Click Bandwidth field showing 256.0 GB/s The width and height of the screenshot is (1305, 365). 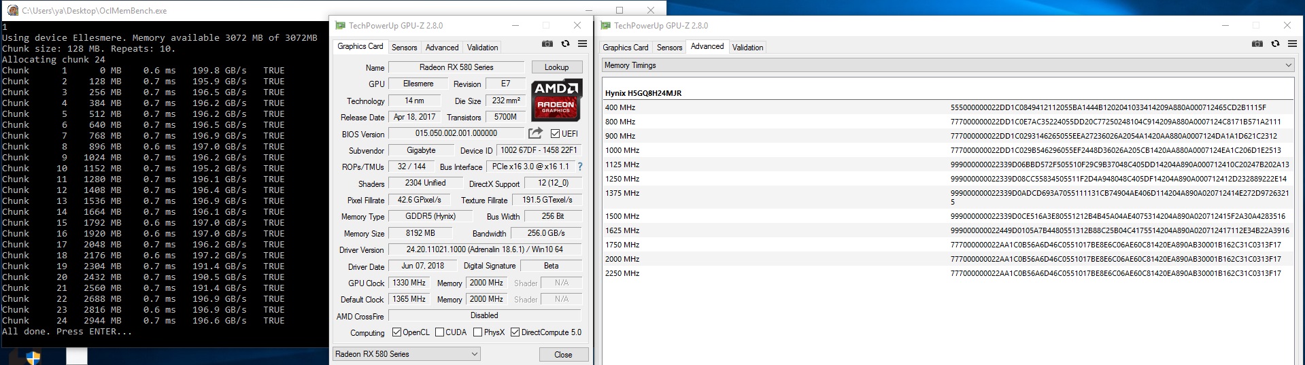(546, 233)
